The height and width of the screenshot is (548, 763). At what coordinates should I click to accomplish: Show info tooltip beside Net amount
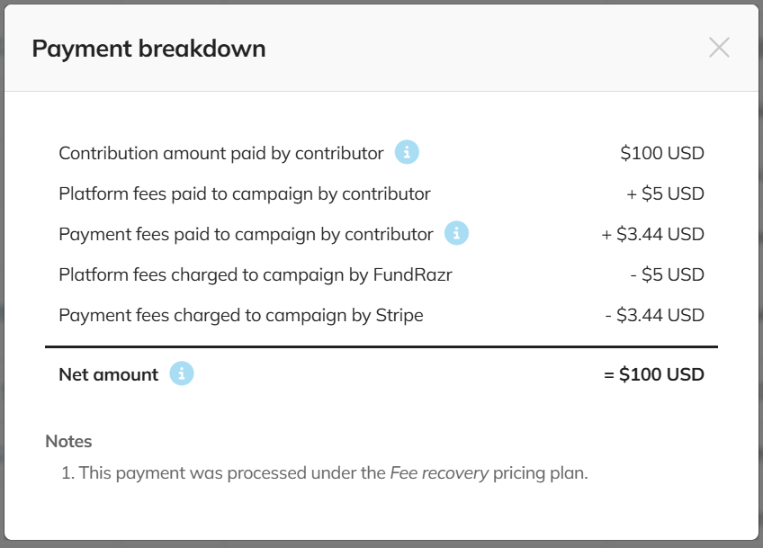point(182,373)
